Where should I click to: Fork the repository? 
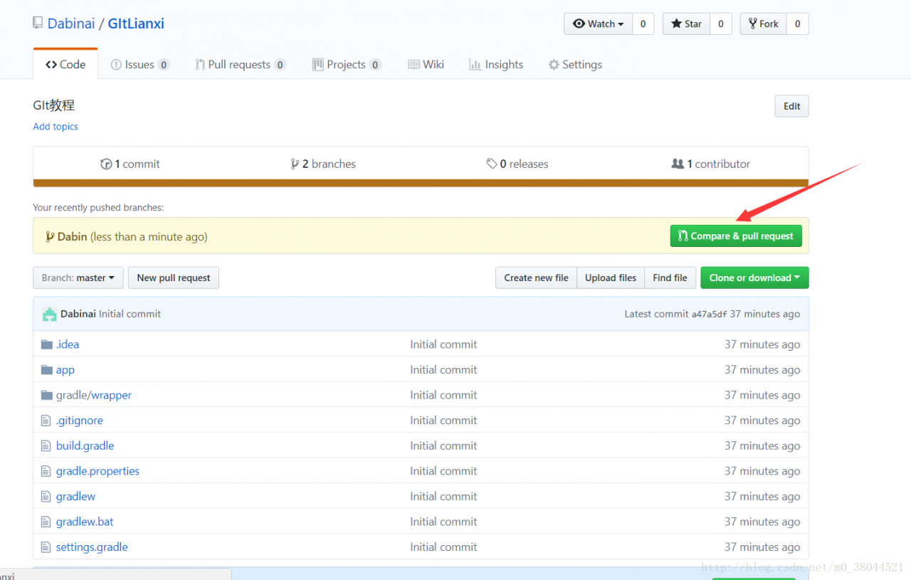point(763,23)
